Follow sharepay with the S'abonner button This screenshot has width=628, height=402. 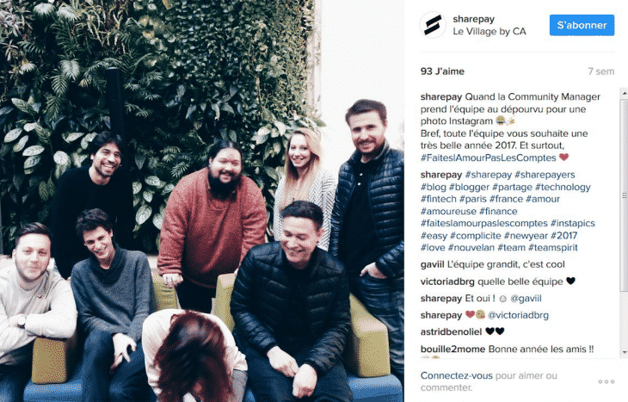(x=582, y=25)
